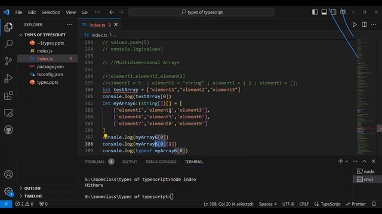Screen dimensions: 382x214
Task: Change encoding via UTF-8
Action: (x=288, y=204)
